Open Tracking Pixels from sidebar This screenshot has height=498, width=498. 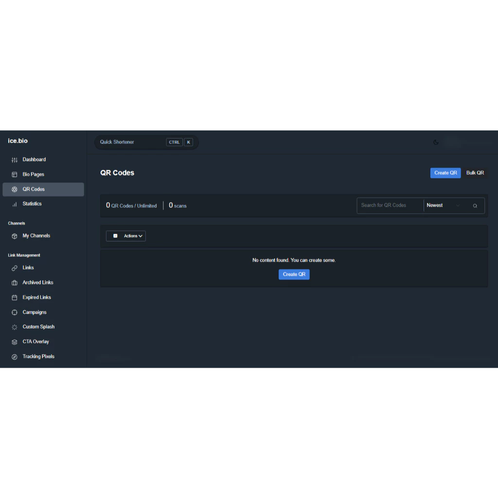tap(38, 356)
